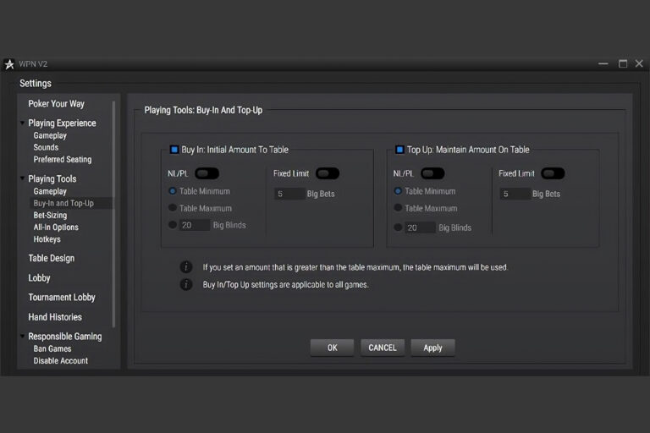Select Hotkeys in sidebar
This screenshot has height=433, width=650.
(x=47, y=239)
